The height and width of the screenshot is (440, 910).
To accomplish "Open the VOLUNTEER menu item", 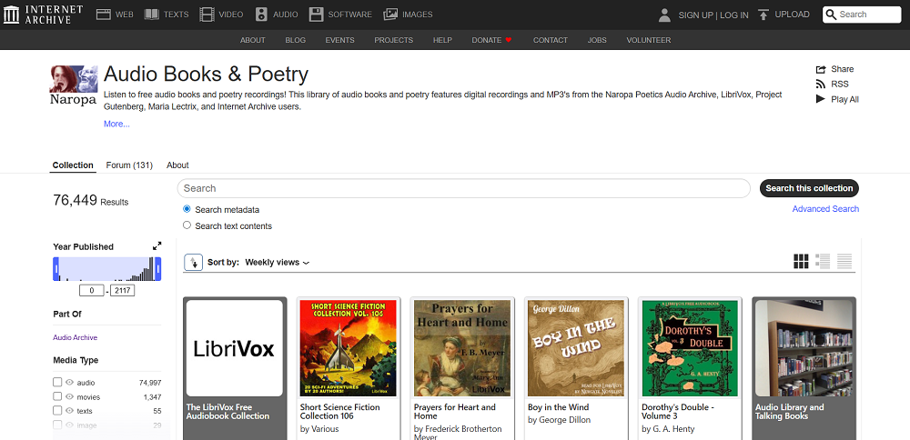I will tap(648, 40).
